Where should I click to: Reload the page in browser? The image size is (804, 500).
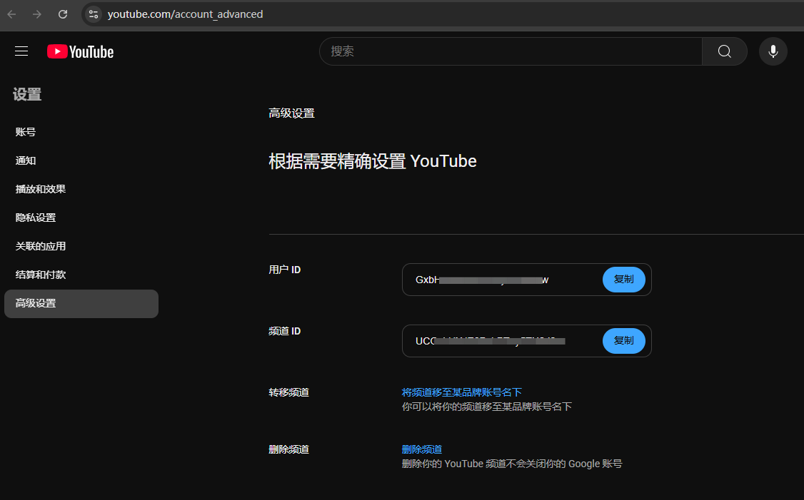tap(63, 14)
